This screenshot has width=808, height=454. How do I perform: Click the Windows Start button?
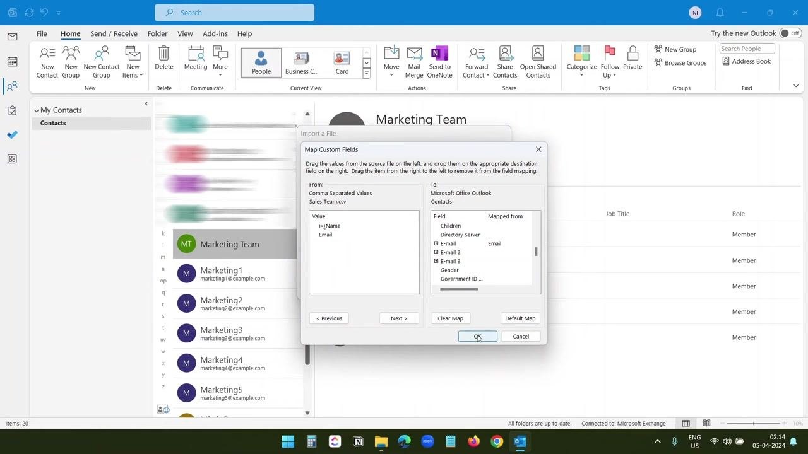point(288,441)
